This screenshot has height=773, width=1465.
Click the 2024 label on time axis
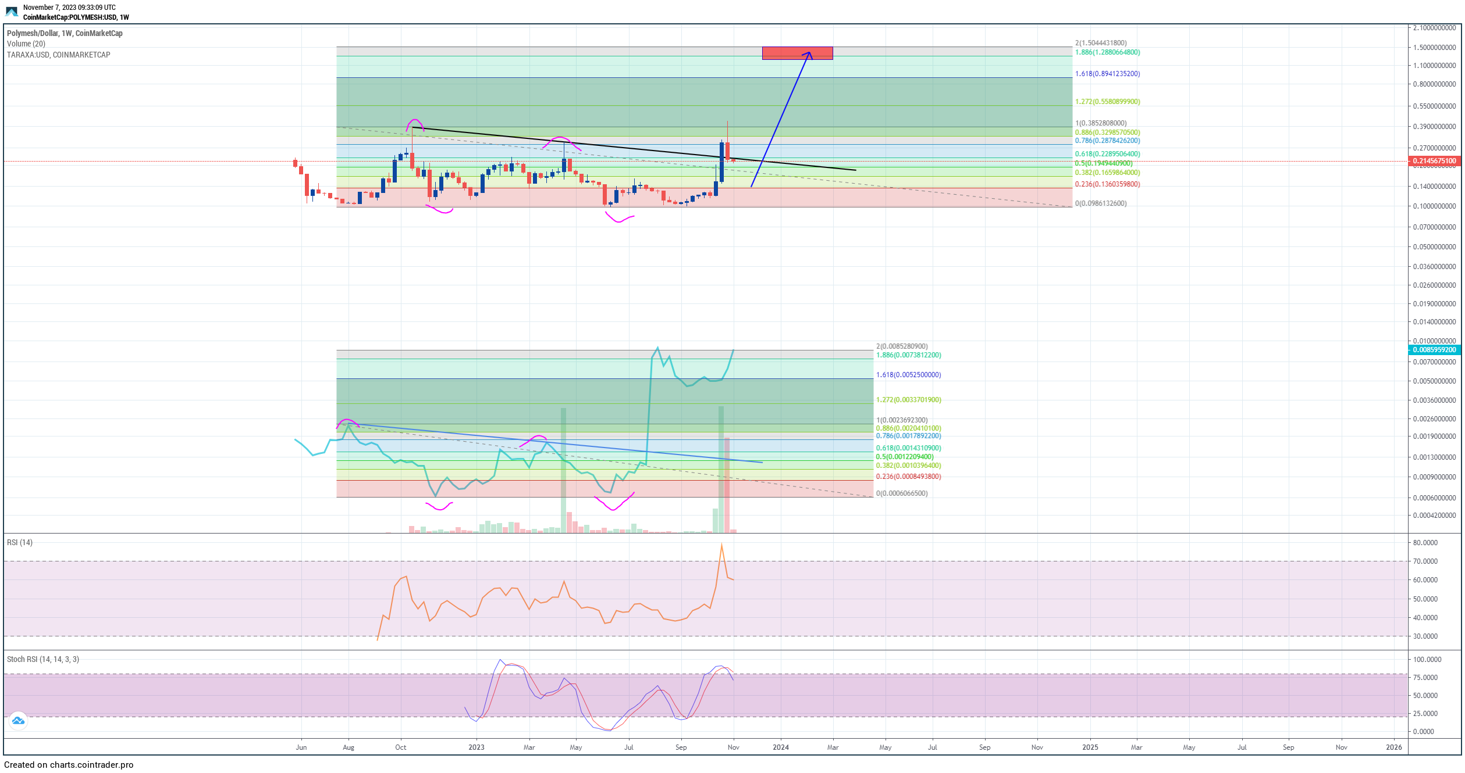(x=780, y=747)
